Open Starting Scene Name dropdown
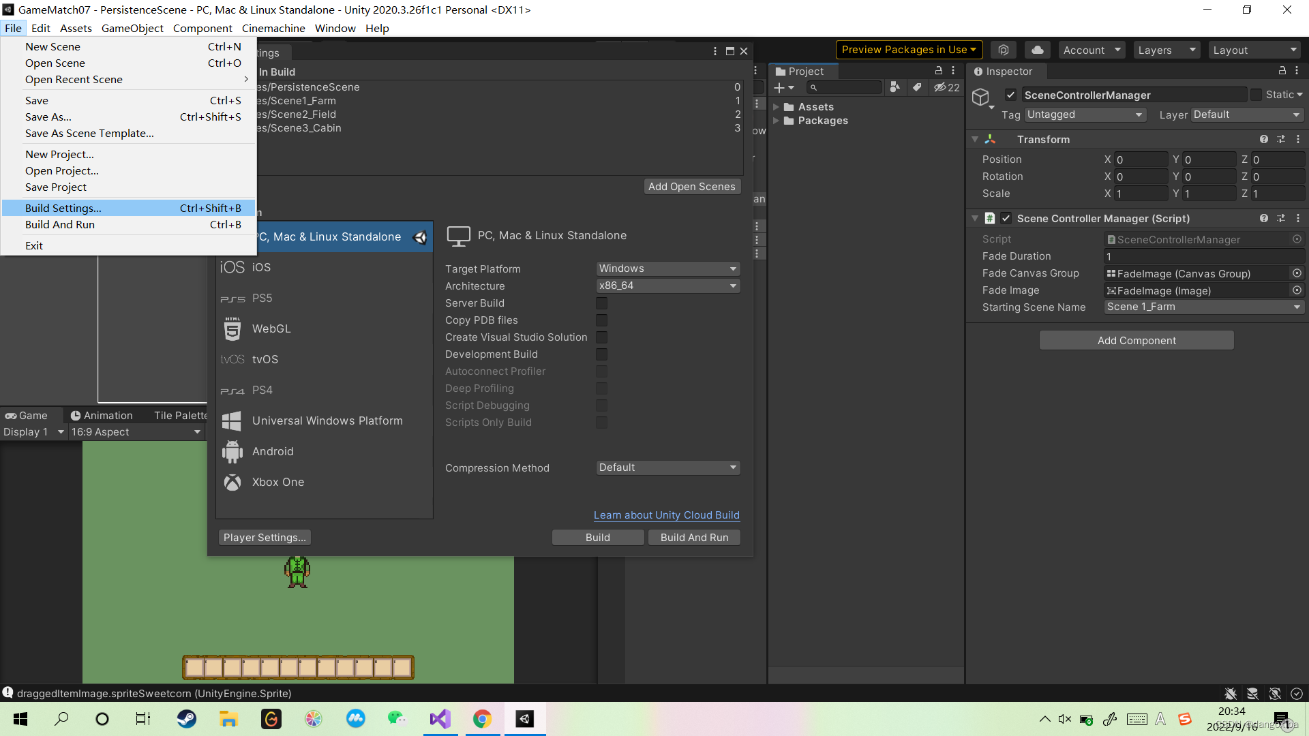 [1204, 307]
